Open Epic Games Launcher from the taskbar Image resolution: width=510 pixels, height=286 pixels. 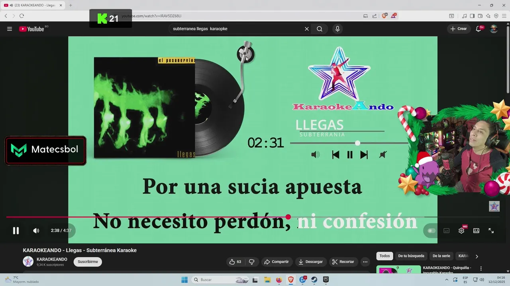tap(326, 280)
